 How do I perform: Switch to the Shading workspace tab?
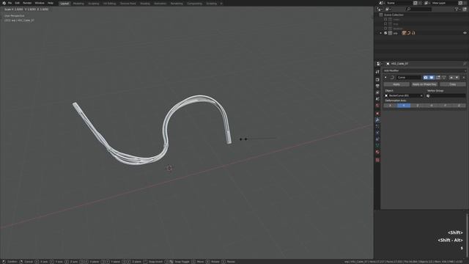click(x=145, y=4)
